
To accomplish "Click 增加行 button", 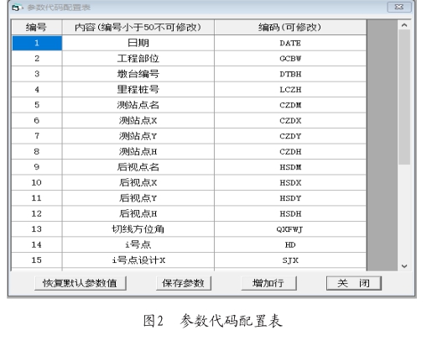I will click(x=268, y=283).
